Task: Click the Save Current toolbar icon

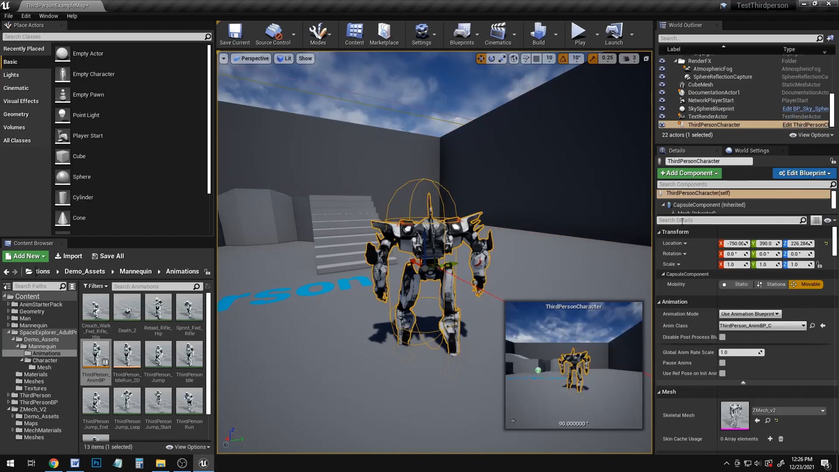Action: pos(235,34)
